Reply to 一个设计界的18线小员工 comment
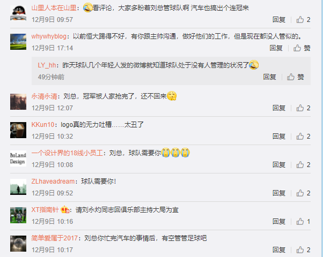The image size is (323, 257). click(279, 165)
